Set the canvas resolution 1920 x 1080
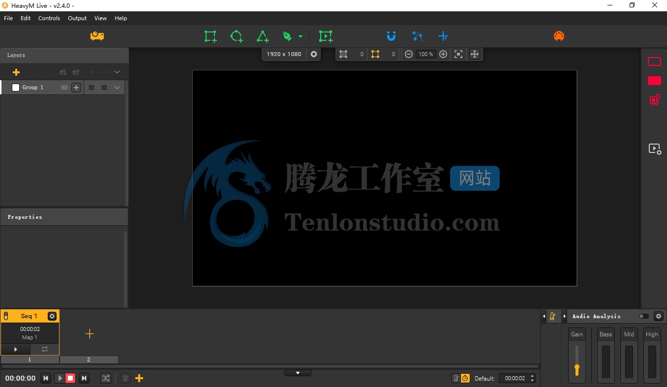 (284, 54)
